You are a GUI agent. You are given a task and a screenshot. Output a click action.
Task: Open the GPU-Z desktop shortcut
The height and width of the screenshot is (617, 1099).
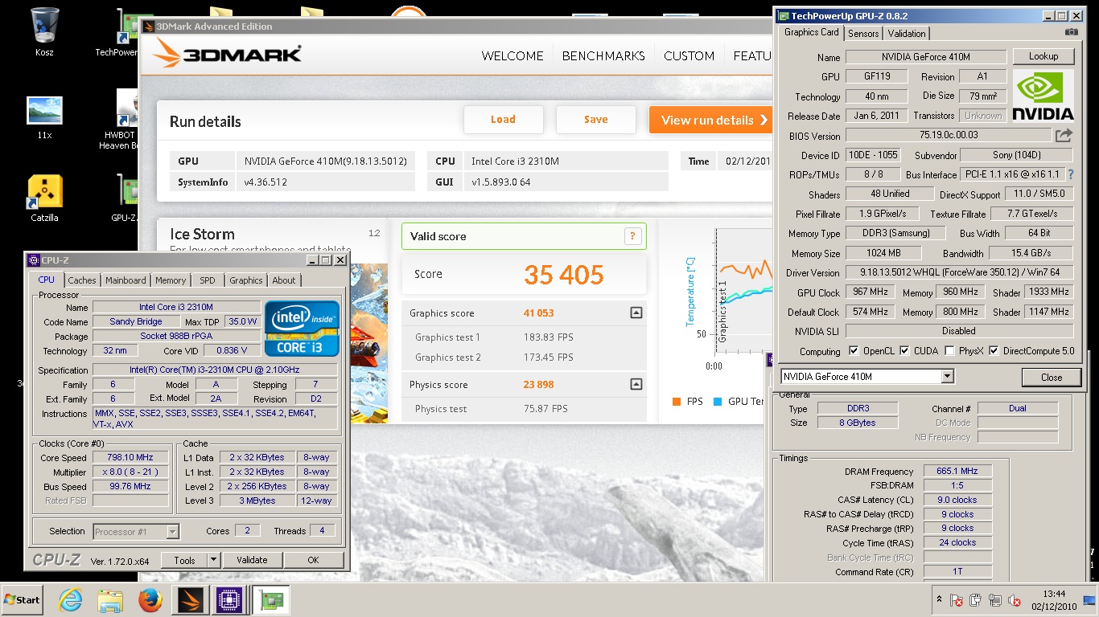(x=126, y=198)
